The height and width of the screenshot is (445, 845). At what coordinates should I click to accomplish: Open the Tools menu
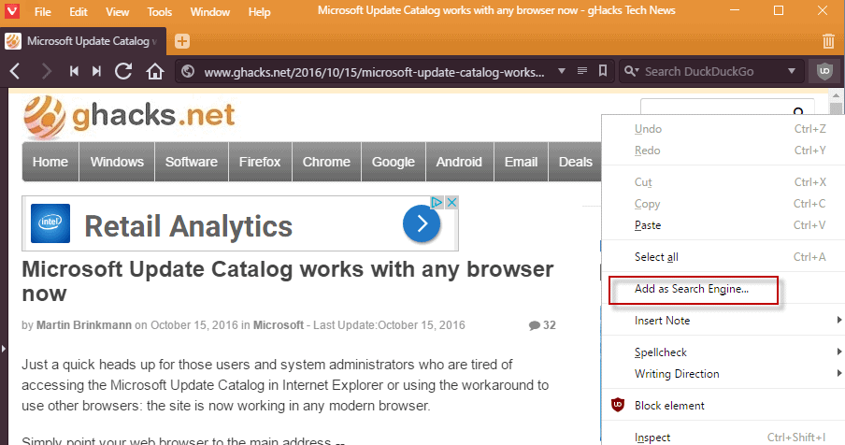tap(160, 11)
